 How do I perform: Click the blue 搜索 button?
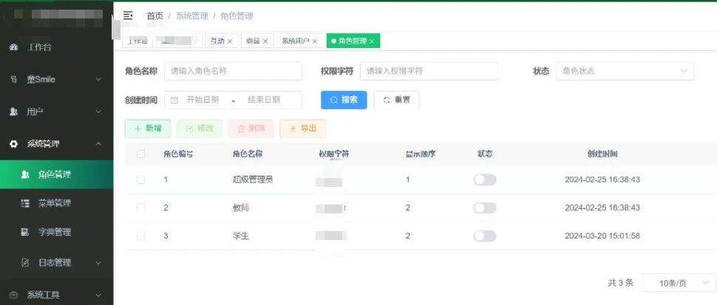tap(344, 100)
